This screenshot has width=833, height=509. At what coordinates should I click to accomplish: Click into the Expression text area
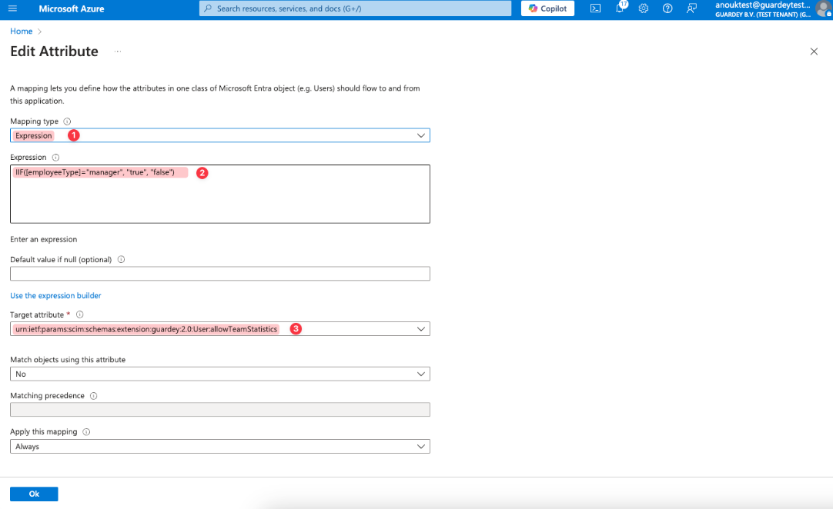[x=219, y=201]
